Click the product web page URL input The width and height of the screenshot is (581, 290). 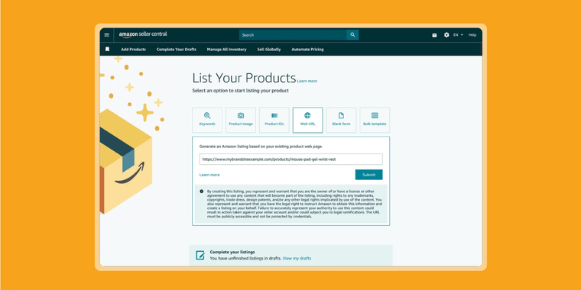pyautogui.click(x=290, y=159)
